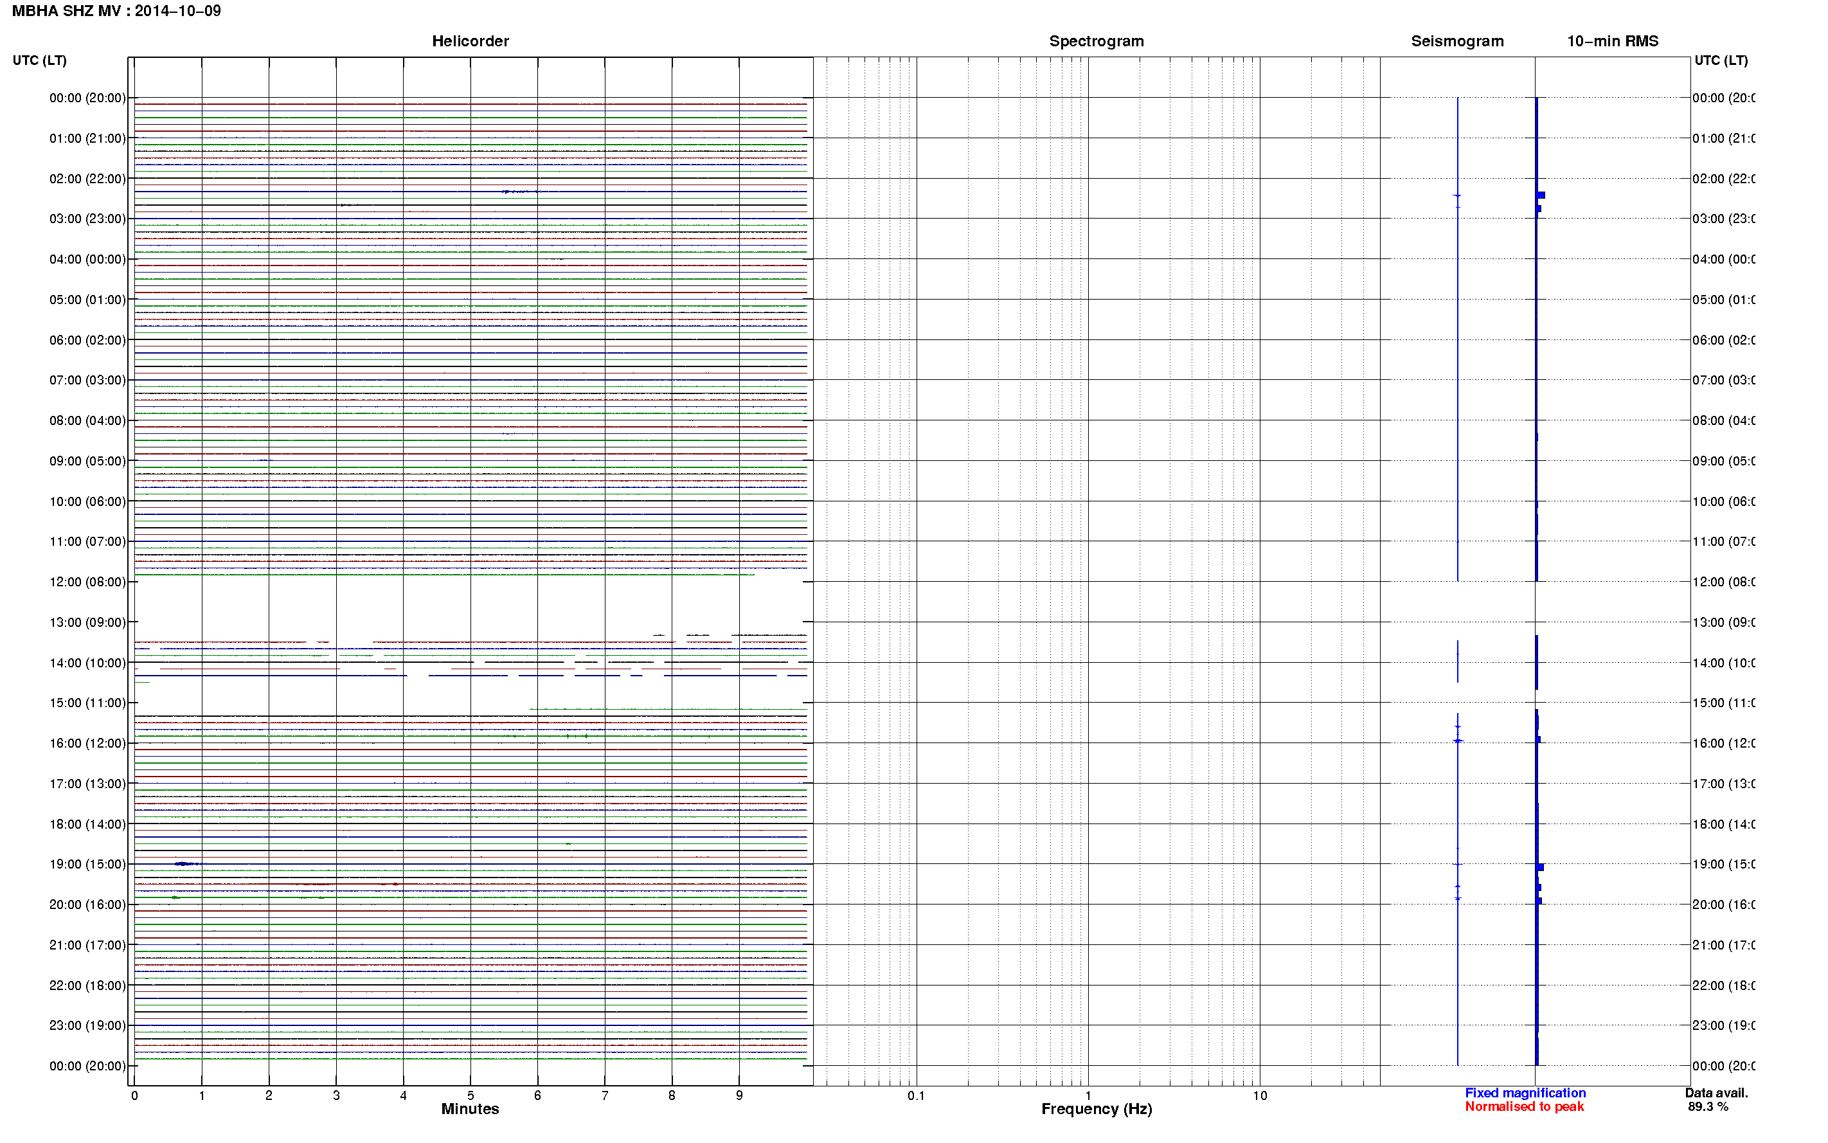Image resolution: width=1828 pixels, height=1143 pixels.
Task: Click the plot title "MBHA SHZ MV : 2014-10-09"
Action: click(x=116, y=10)
